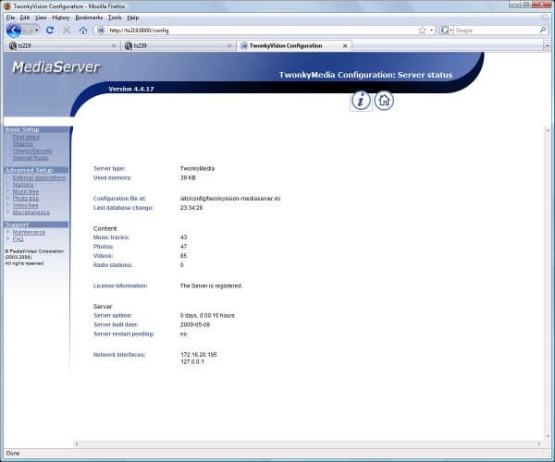Image resolution: width=555 pixels, height=462 pixels.
Task: Click the MediaServer logo text
Action: [x=55, y=67]
